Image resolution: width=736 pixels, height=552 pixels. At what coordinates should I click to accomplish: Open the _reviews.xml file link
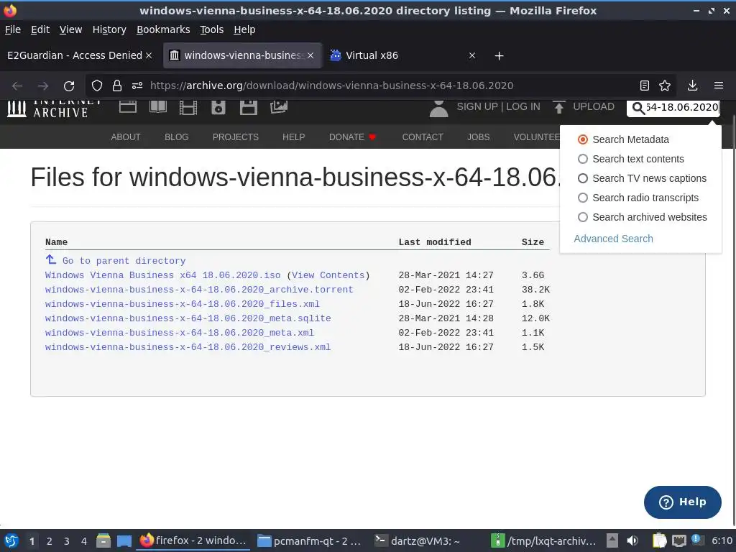coord(188,347)
